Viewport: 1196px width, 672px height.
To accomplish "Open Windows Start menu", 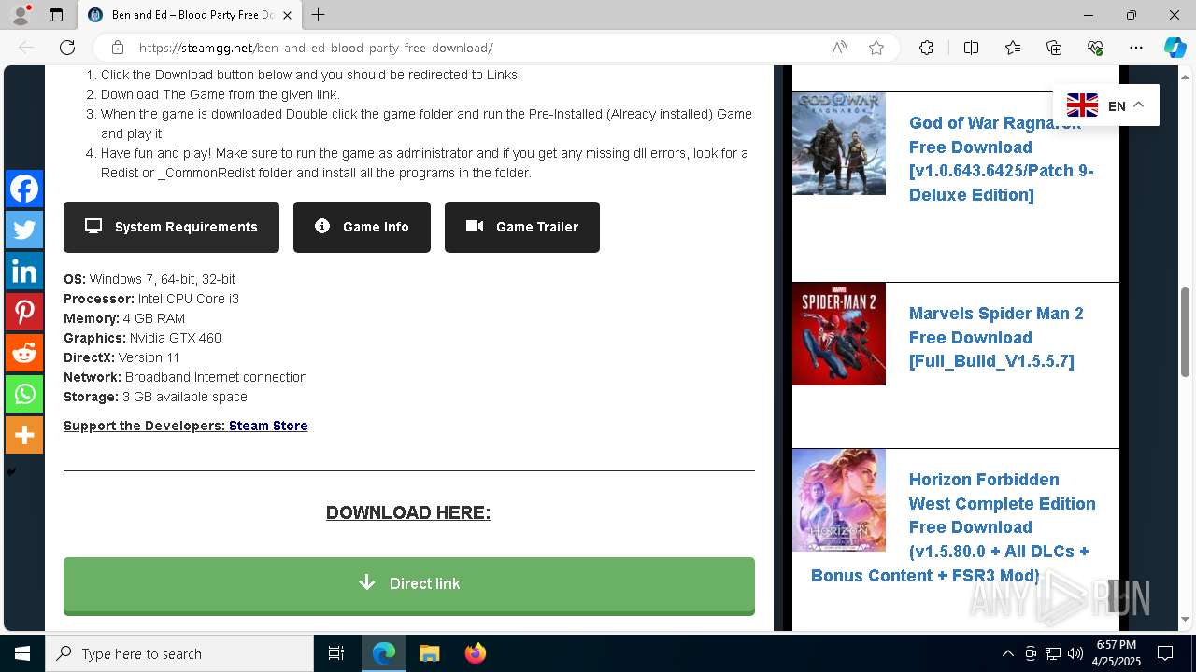I will pyautogui.click(x=22, y=653).
